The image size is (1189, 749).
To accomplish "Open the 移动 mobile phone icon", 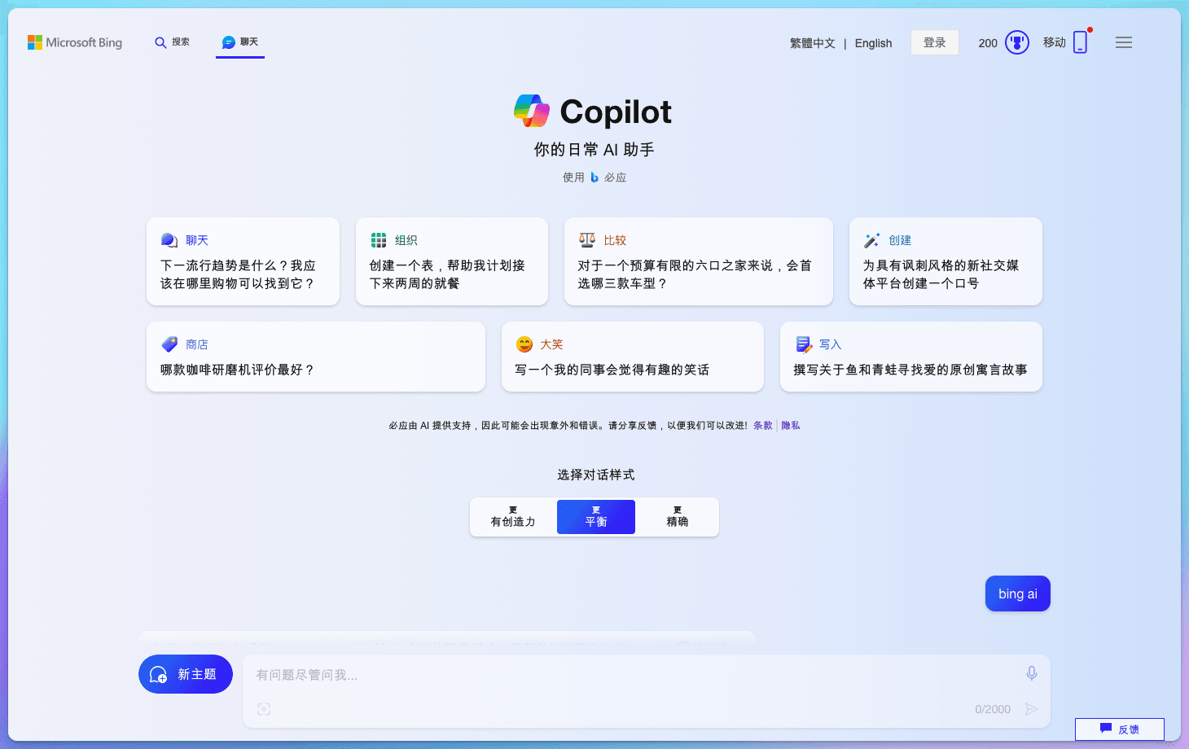I will click(x=1081, y=42).
